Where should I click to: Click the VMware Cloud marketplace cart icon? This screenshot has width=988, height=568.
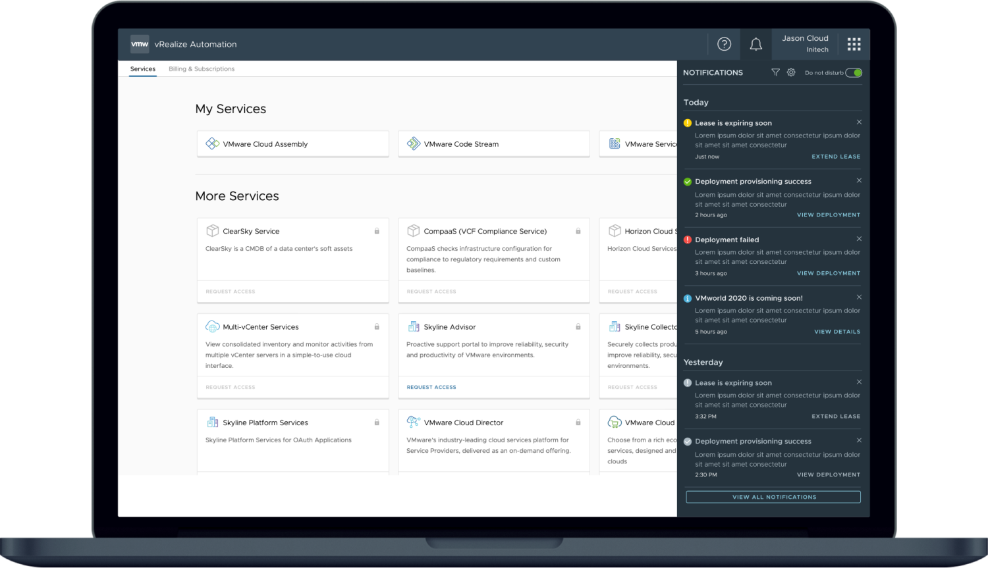[x=615, y=423]
